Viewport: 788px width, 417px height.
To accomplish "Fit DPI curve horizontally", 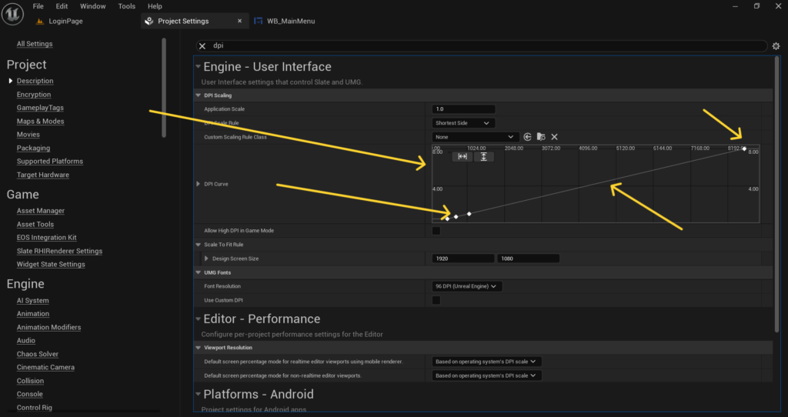I will [462, 157].
